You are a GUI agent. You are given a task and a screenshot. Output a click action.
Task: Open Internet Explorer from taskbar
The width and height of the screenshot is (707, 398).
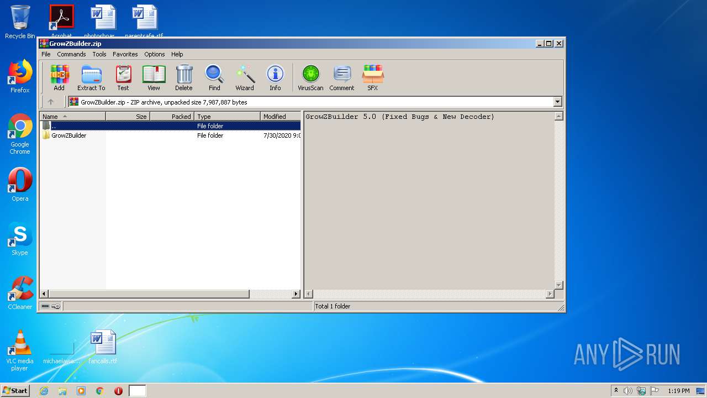(44, 391)
